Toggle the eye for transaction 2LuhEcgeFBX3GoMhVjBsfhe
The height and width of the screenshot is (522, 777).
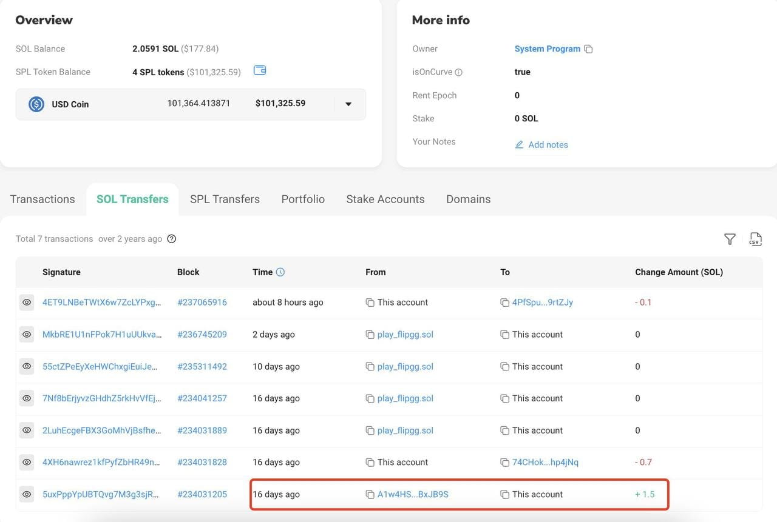[x=27, y=430]
